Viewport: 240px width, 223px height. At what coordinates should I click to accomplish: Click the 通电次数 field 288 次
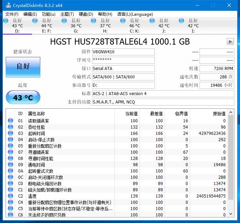(x=217, y=77)
